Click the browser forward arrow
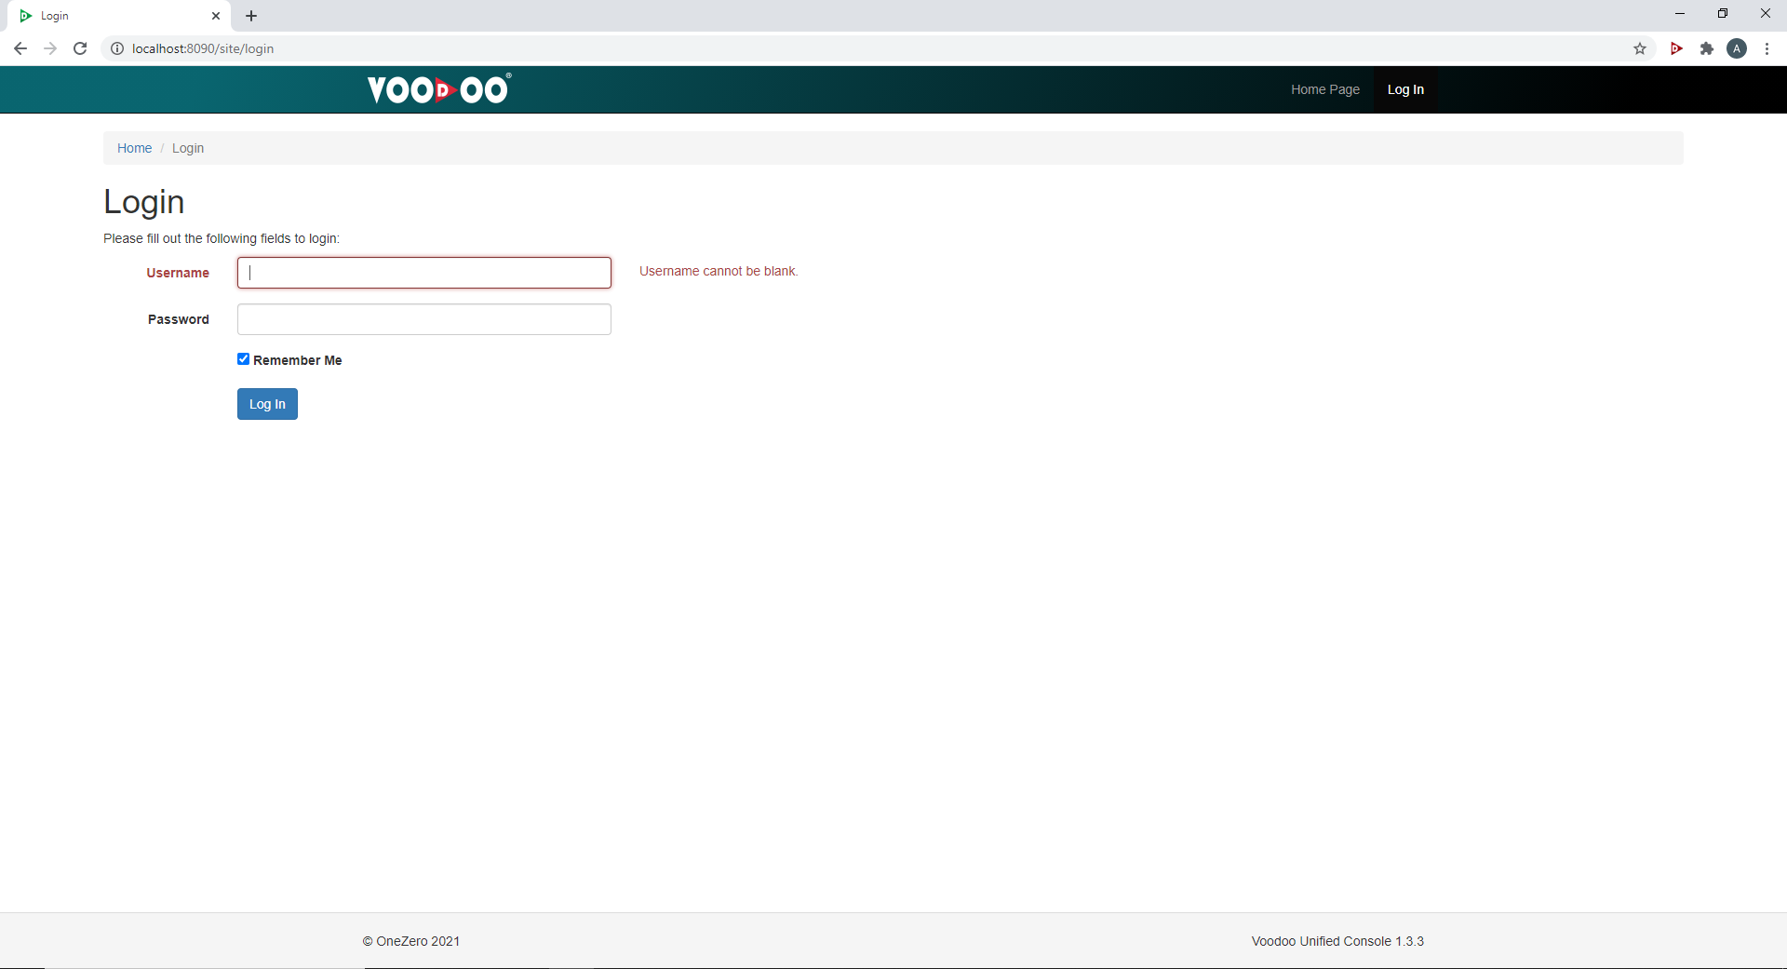Image resolution: width=1787 pixels, height=969 pixels. 50,48
